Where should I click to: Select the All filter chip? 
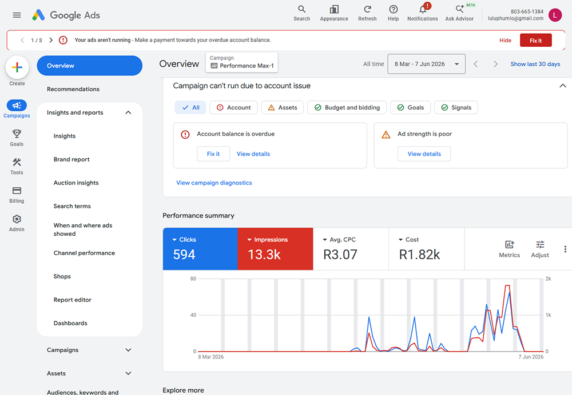(190, 107)
